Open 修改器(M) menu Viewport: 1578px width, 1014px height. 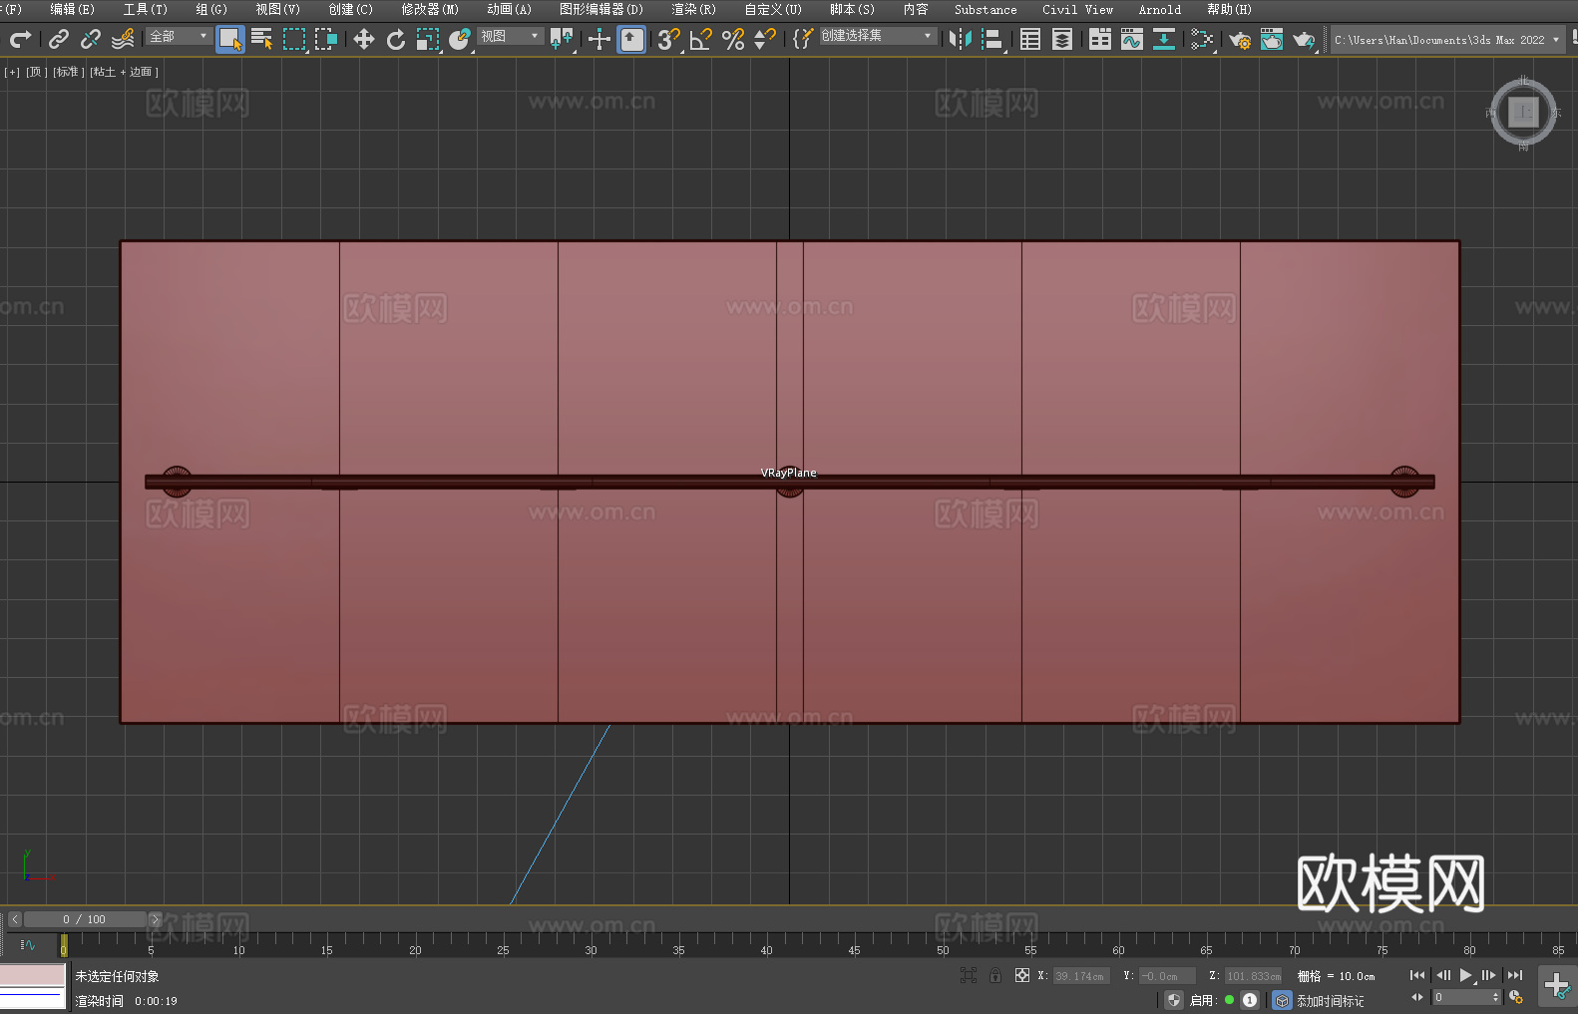point(430,9)
